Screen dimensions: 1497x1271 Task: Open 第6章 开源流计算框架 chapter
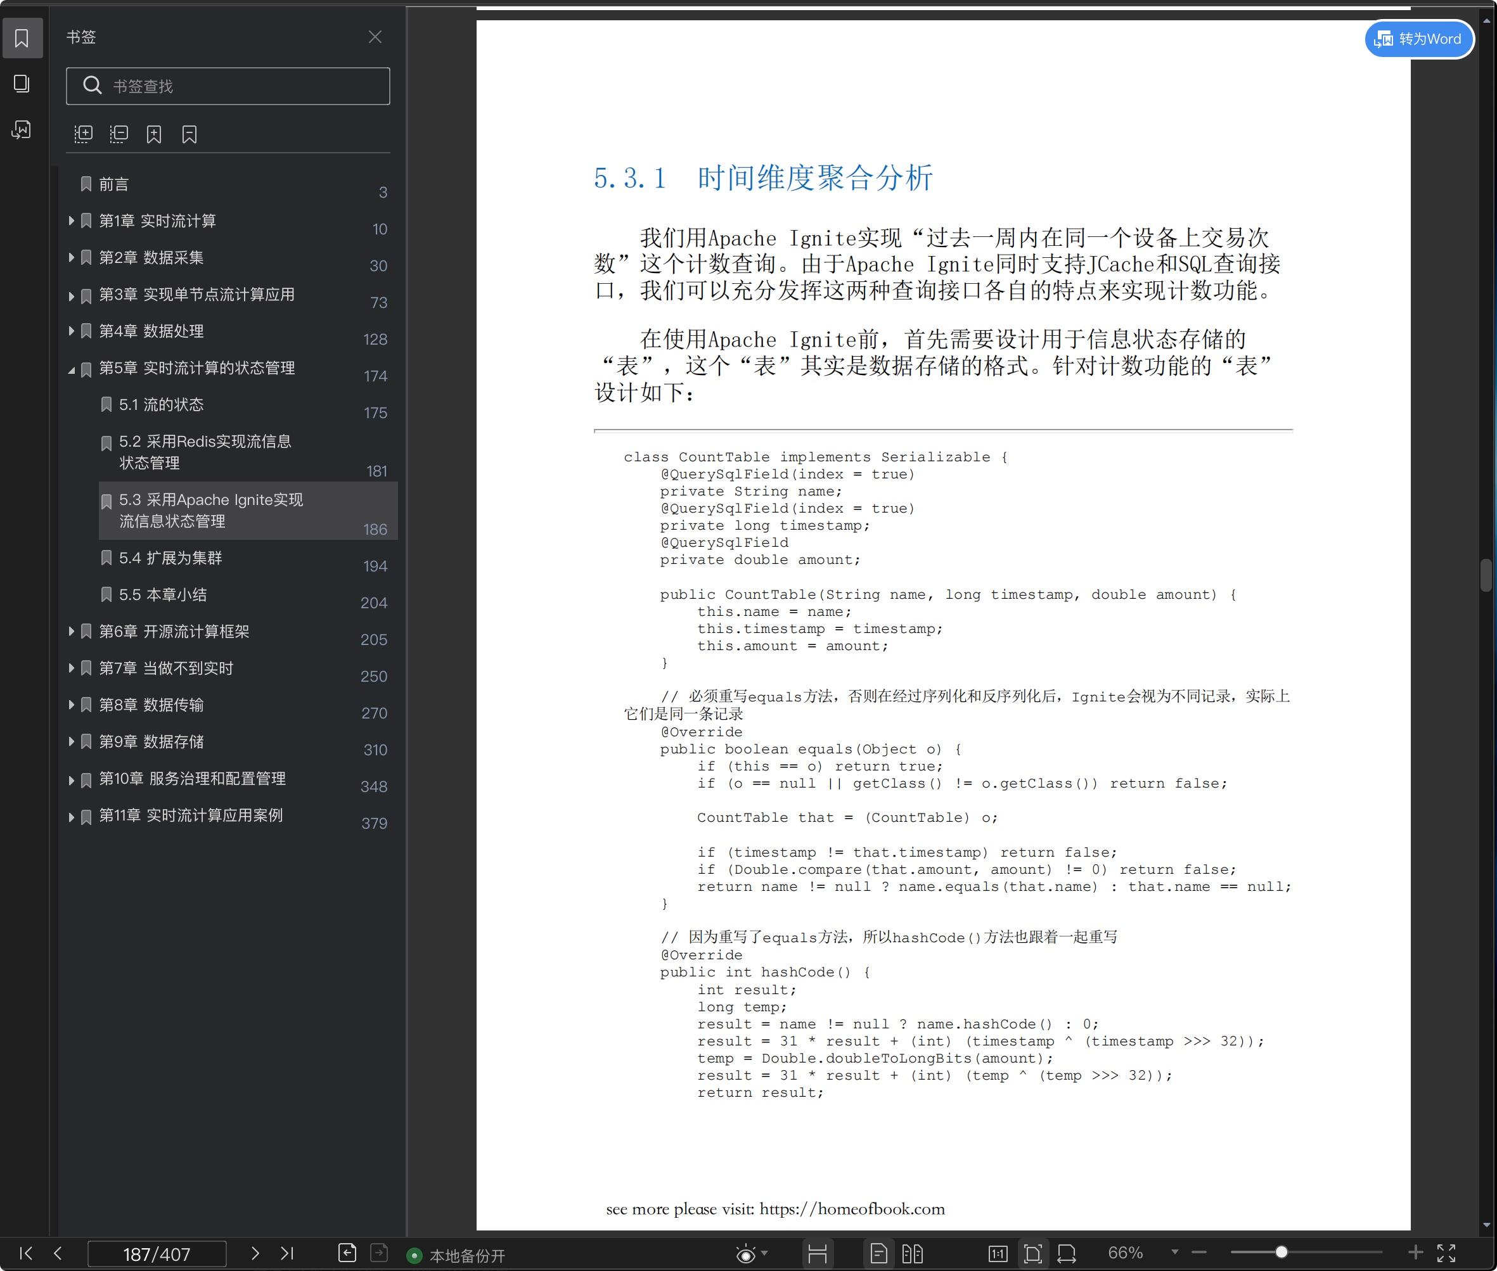[174, 631]
